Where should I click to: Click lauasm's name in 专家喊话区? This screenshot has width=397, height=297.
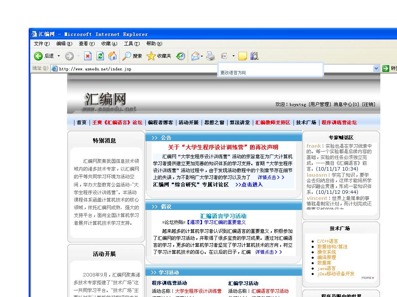(x=316, y=175)
